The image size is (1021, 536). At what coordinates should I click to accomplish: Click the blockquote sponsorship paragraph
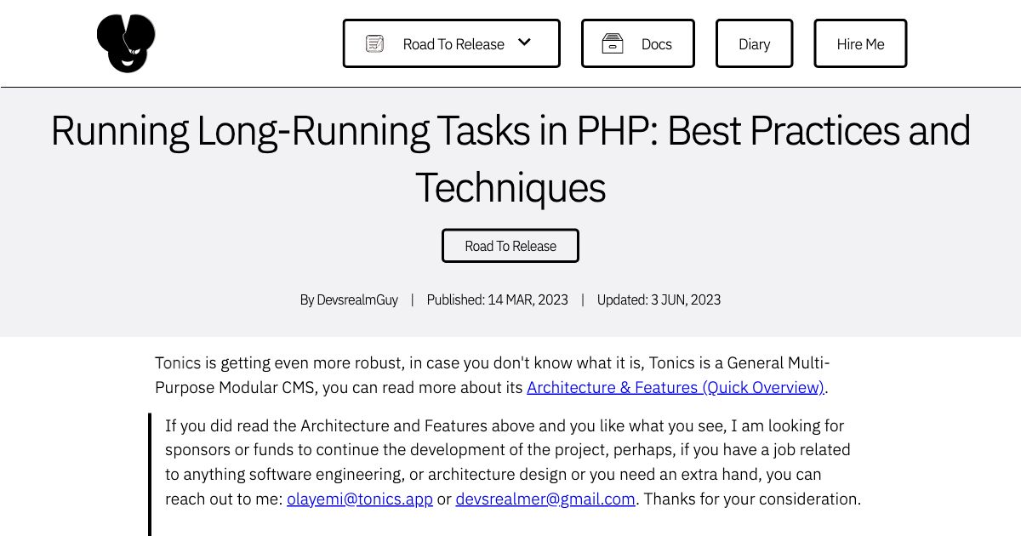click(x=509, y=462)
